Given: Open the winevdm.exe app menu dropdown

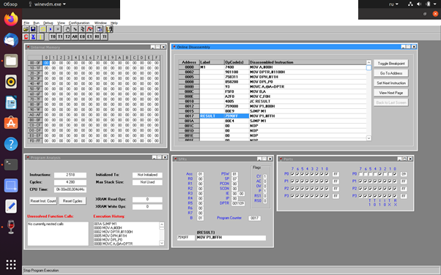Looking at the screenshot, I should (47, 4).
